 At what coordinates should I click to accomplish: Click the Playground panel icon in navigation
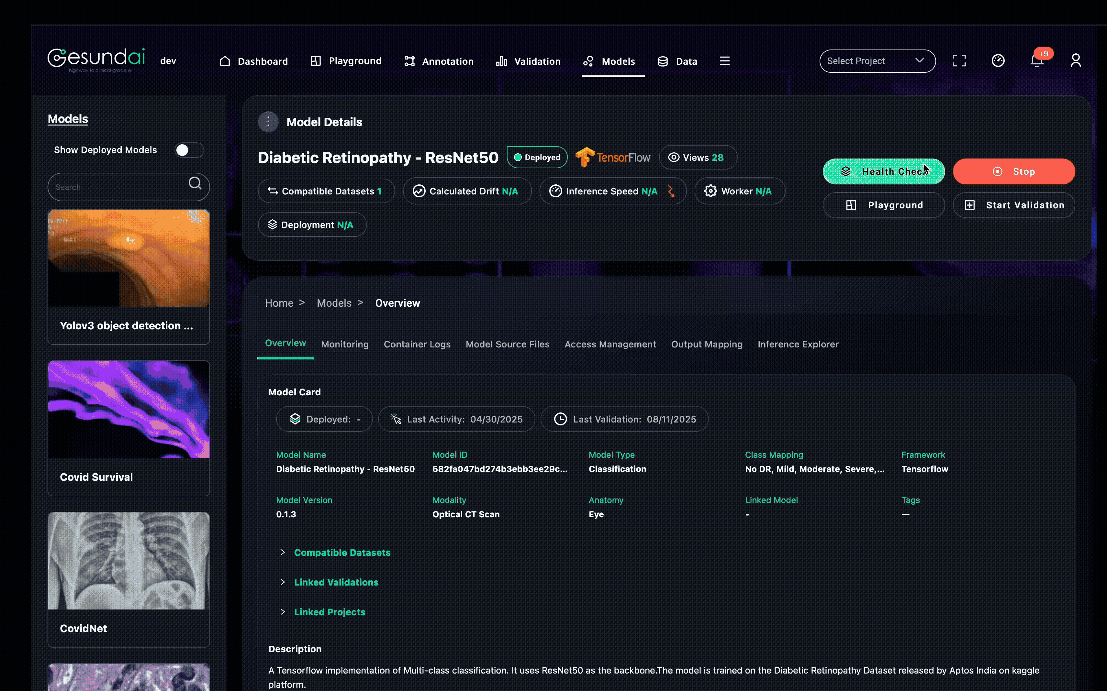click(316, 61)
